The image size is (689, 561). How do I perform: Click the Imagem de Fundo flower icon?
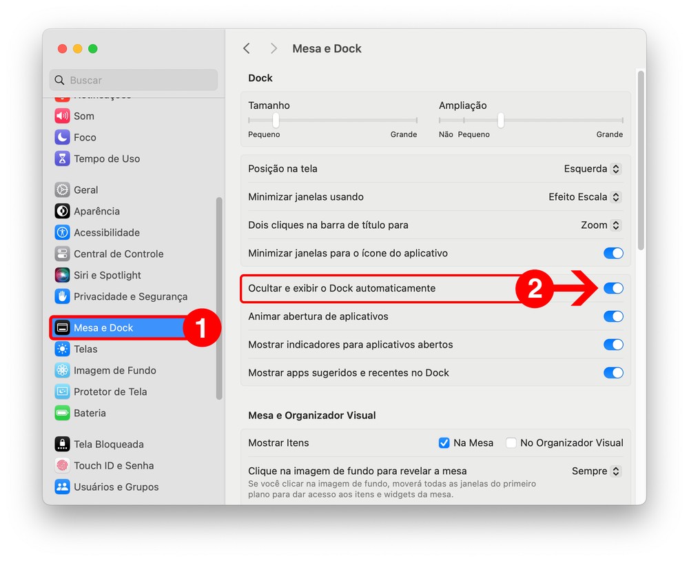(62, 370)
